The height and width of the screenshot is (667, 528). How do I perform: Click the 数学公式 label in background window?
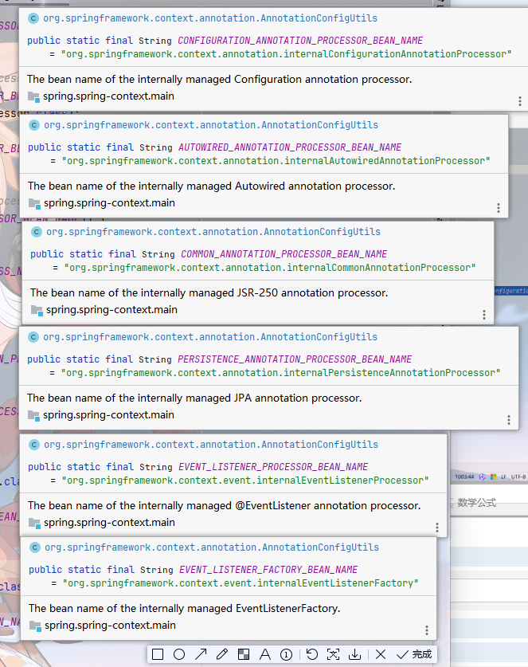[x=476, y=503]
